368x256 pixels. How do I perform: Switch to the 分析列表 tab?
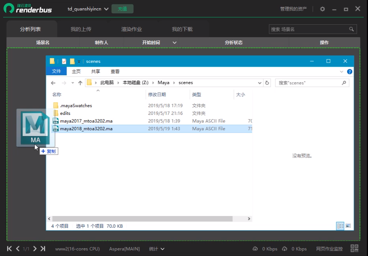click(x=30, y=29)
